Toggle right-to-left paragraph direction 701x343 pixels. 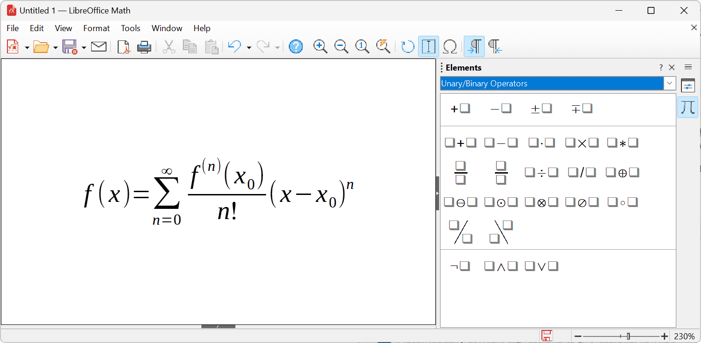(x=495, y=46)
